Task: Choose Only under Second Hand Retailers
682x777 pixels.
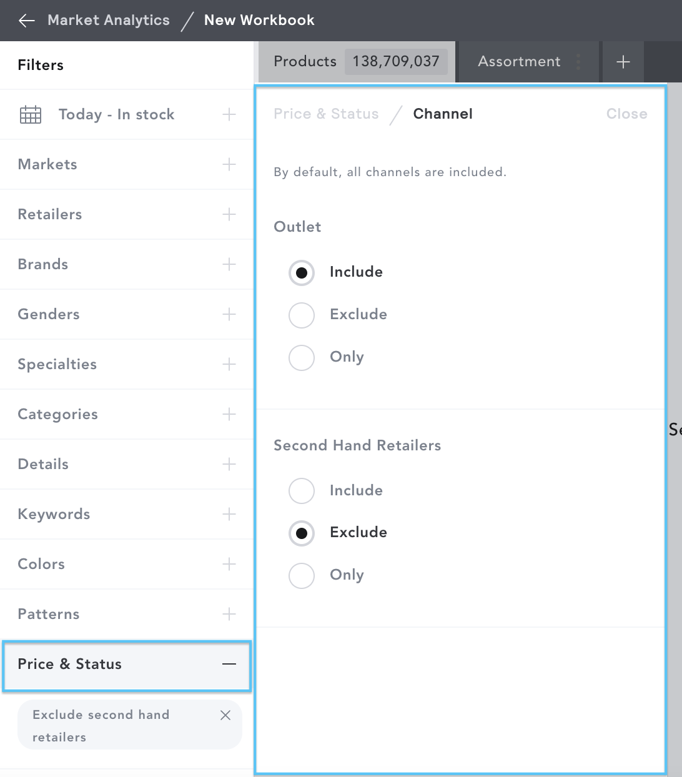Action: click(302, 576)
